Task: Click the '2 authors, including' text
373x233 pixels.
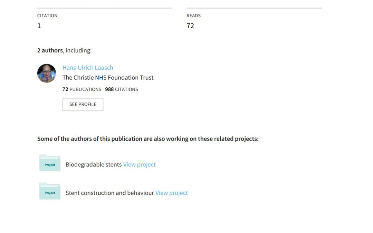Action: point(65,50)
